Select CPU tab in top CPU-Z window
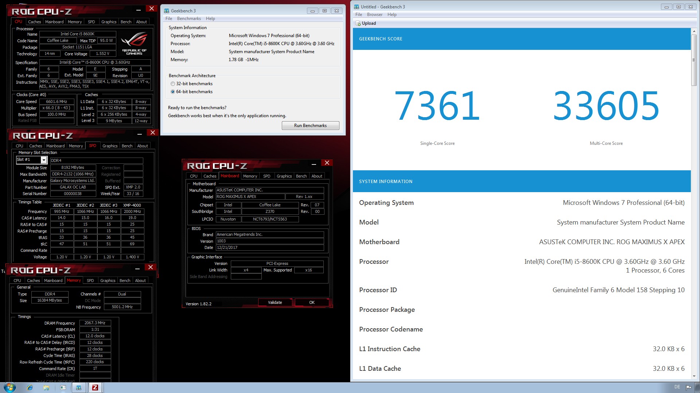The image size is (700, 393). 19,22
